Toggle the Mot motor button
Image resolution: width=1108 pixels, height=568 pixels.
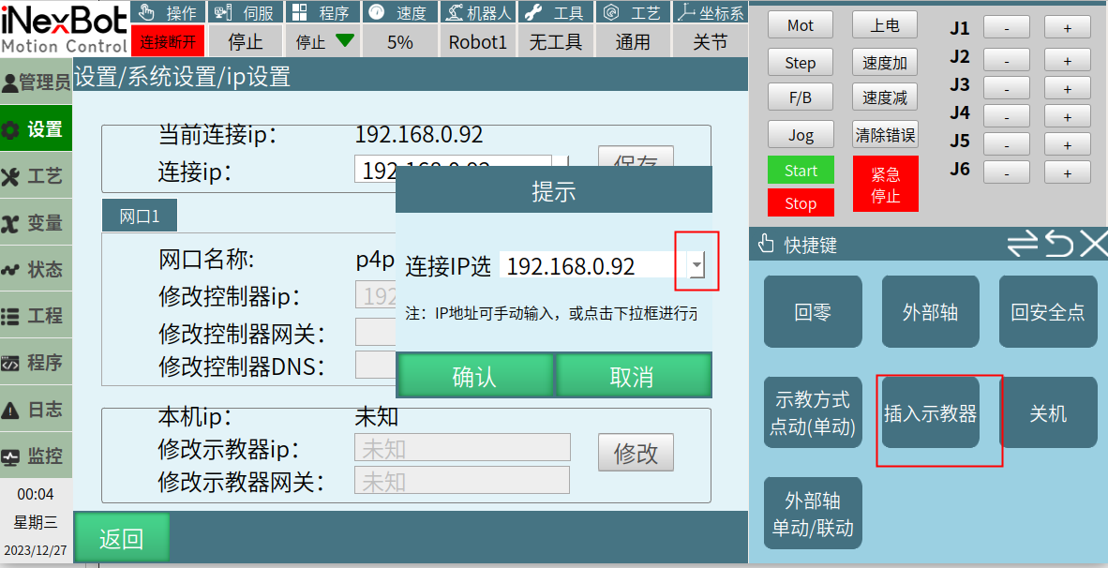(800, 25)
